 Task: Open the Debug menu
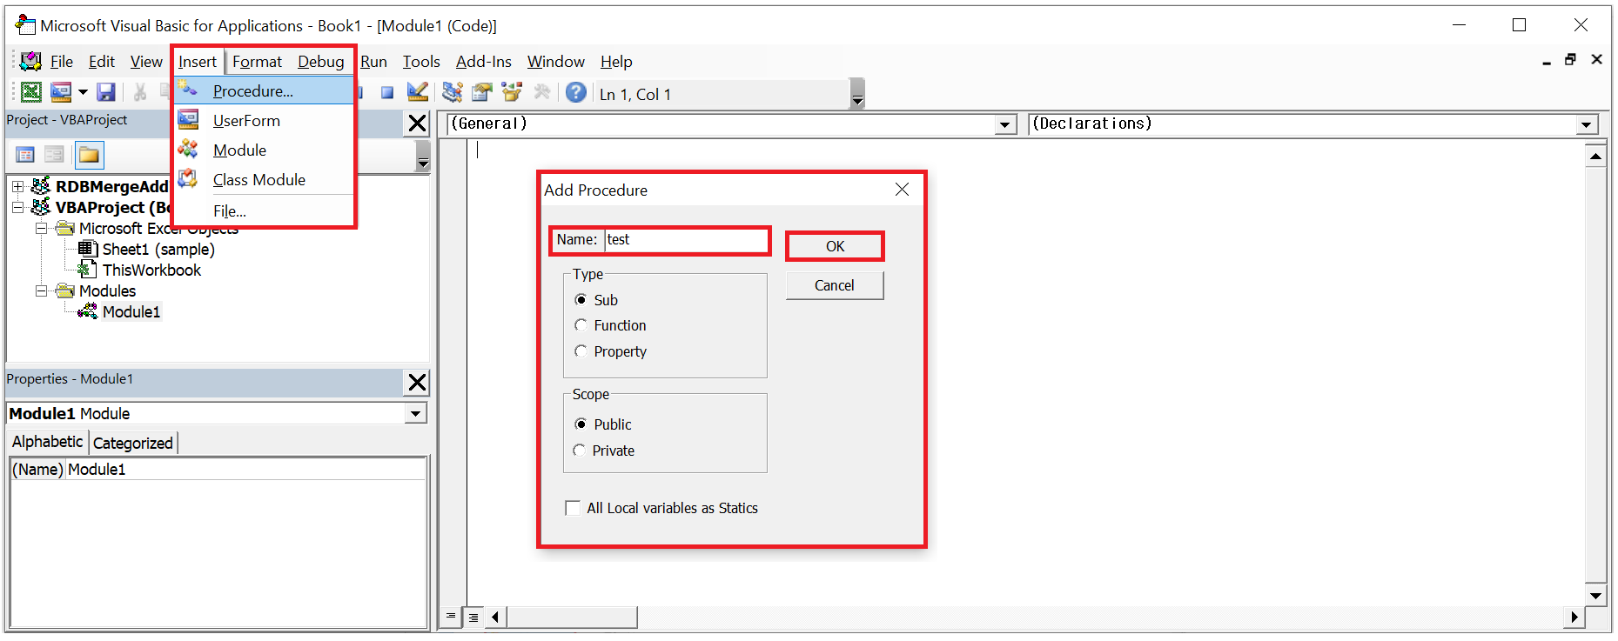point(321,62)
